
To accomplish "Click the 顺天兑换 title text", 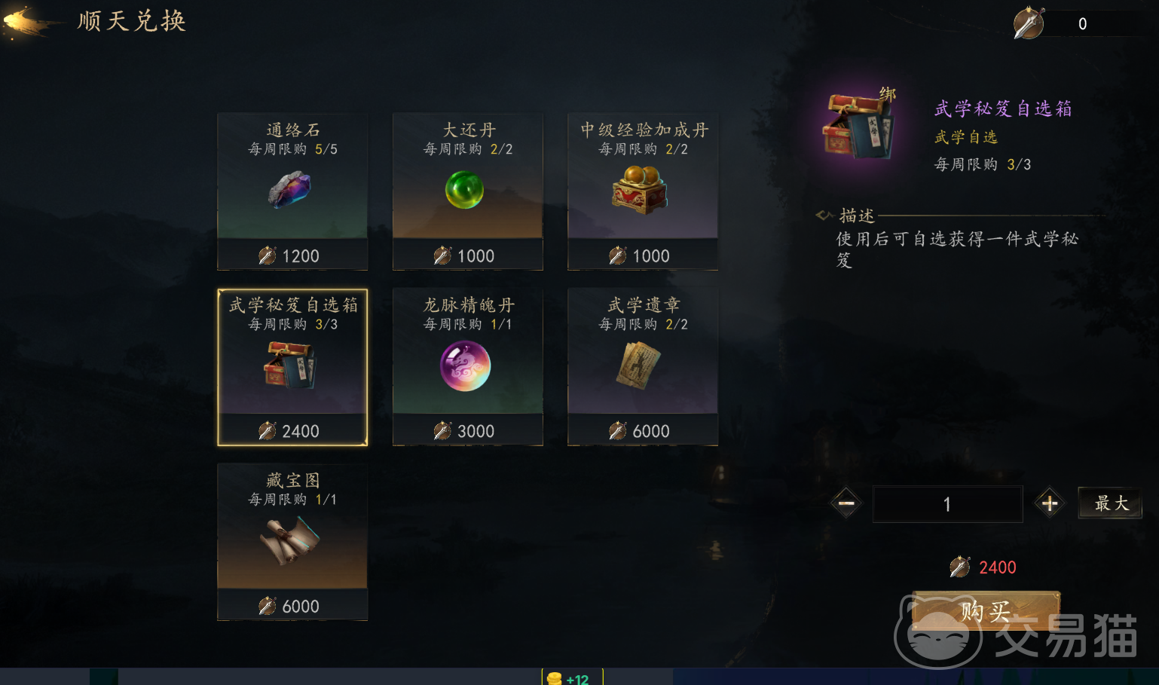I will point(132,21).
